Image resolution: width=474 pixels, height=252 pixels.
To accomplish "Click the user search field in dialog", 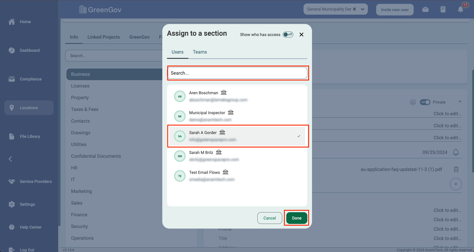I will point(237,73).
